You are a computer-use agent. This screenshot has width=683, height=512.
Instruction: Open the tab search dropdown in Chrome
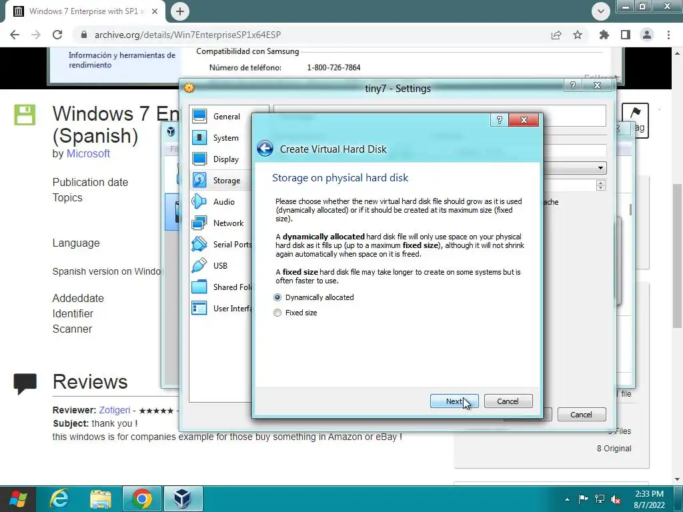(x=601, y=11)
